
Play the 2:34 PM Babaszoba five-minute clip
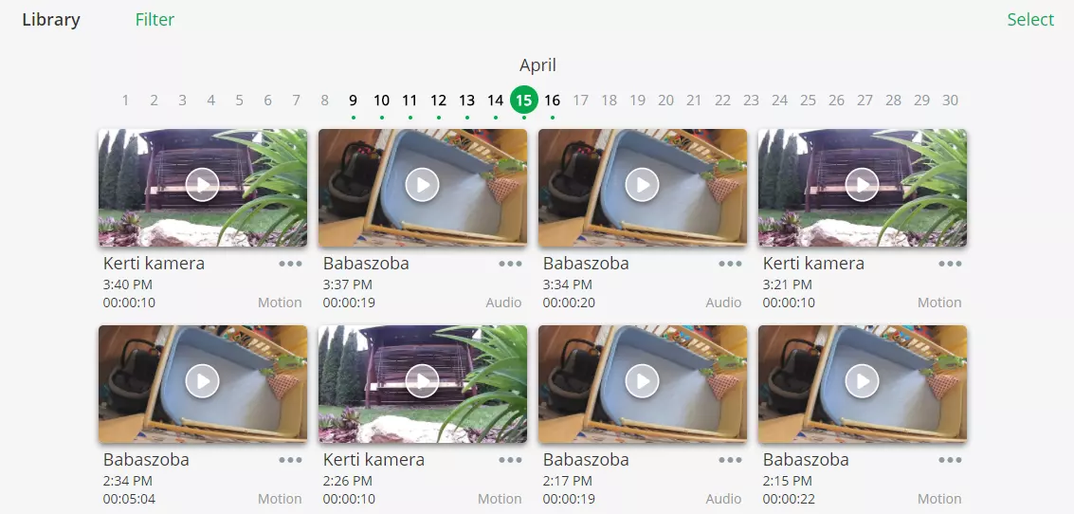coord(202,381)
